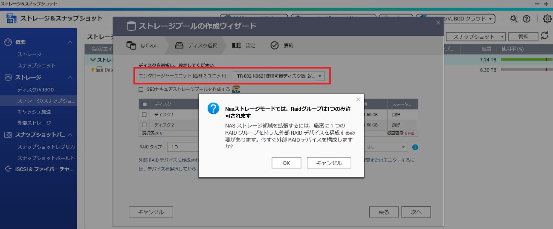
Task: Click the refresh arrows icon
Action: (x=544, y=36)
